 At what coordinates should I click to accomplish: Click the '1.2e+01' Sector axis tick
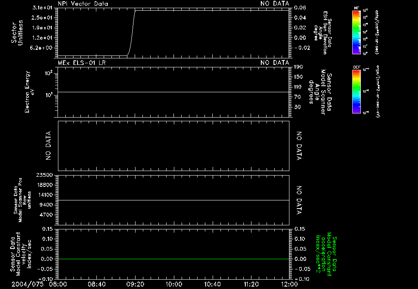42,38
